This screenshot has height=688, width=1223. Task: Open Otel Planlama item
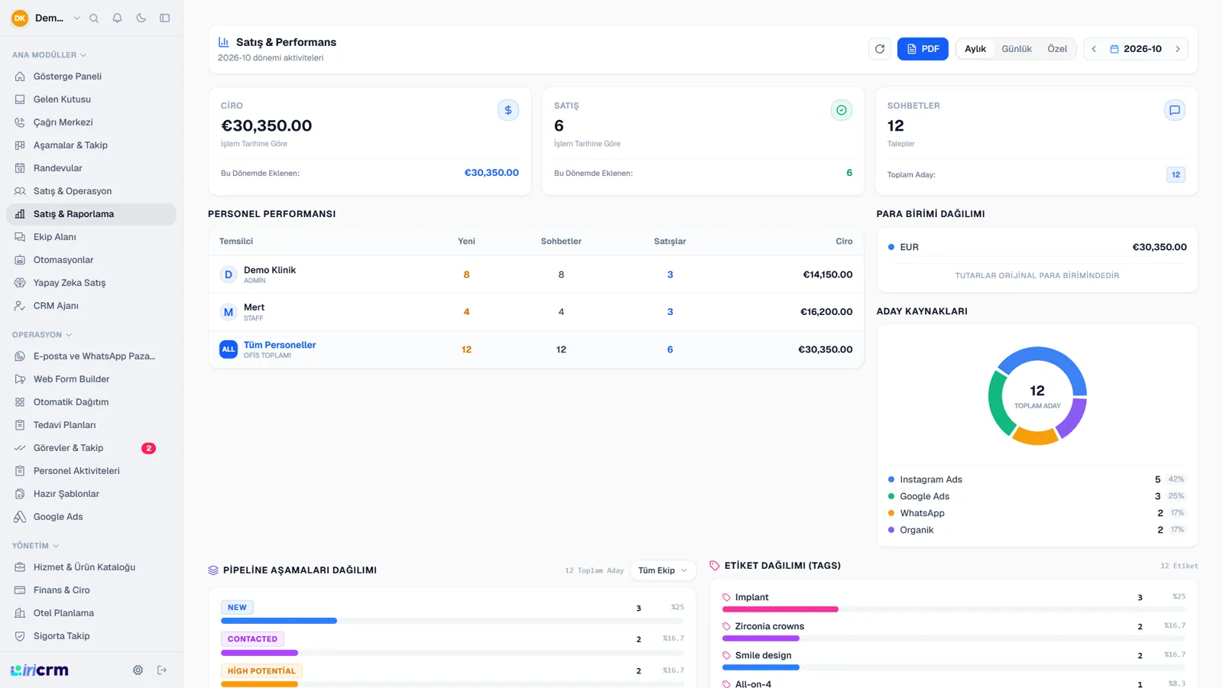pyautogui.click(x=91, y=613)
